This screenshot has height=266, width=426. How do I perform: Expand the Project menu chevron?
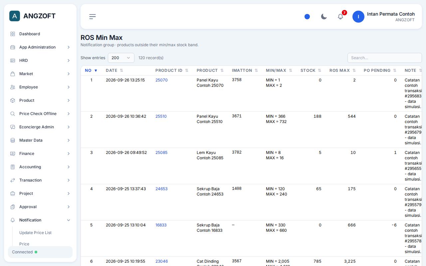point(69,194)
